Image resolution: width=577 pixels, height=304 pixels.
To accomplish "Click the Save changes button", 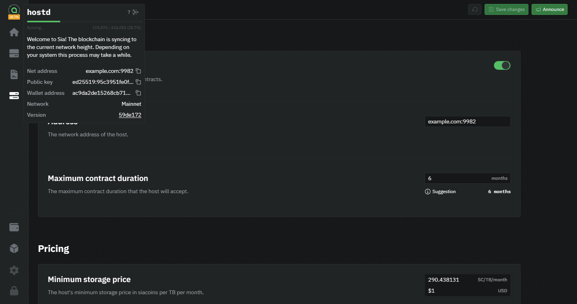I will click(506, 9).
